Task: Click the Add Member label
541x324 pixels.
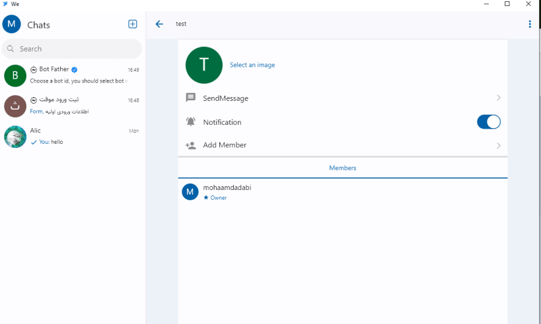Action: (225, 145)
